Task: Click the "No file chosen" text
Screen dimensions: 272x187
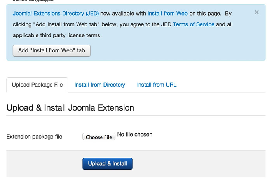Action: [135, 134]
